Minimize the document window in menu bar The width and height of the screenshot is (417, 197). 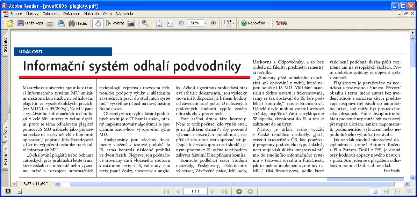(400, 14)
